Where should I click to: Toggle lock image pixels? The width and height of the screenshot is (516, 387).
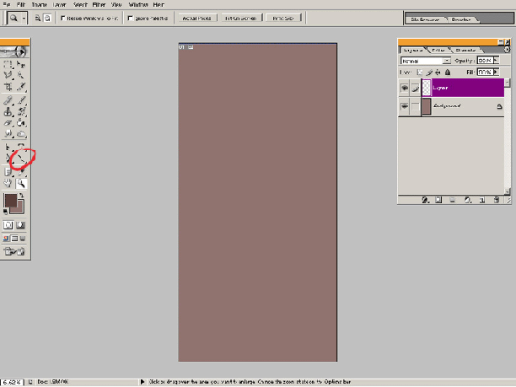tap(429, 73)
